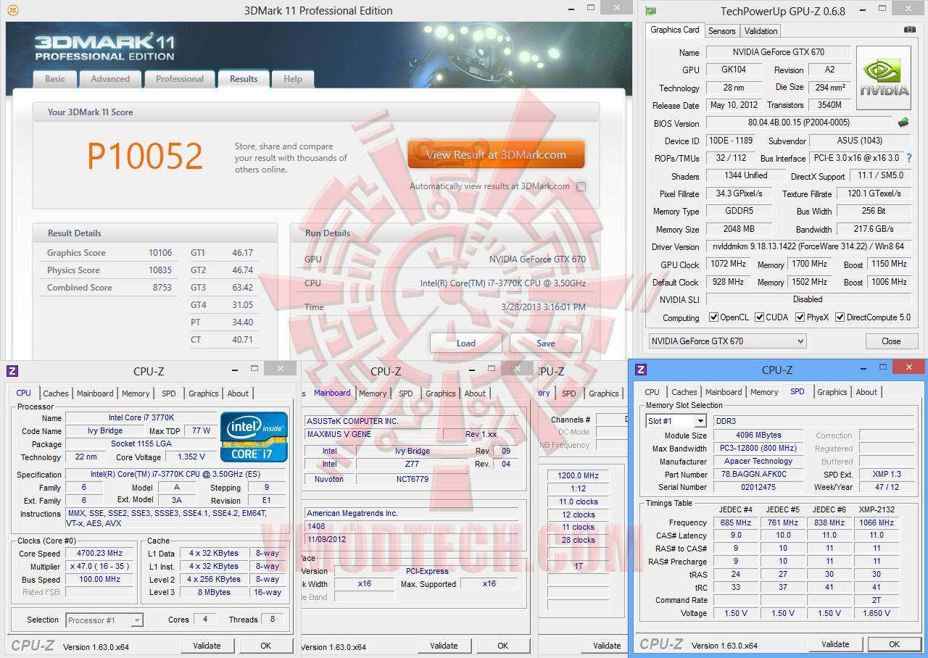The height and width of the screenshot is (658, 928).
Task: Click the Subvendor field ASUS (1043)
Action: tap(860, 141)
